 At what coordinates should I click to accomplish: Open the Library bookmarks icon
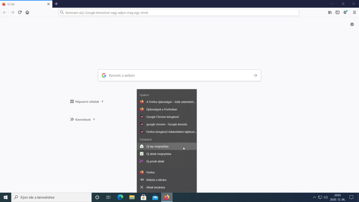coord(330,12)
